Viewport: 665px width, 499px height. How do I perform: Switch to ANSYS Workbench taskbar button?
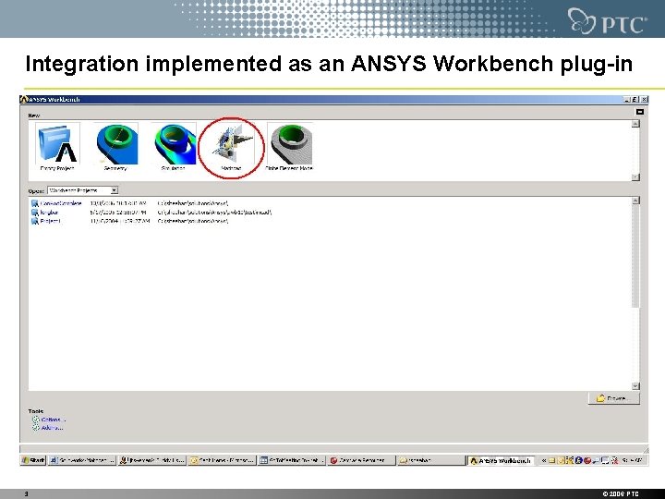pyautogui.click(x=502, y=460)
